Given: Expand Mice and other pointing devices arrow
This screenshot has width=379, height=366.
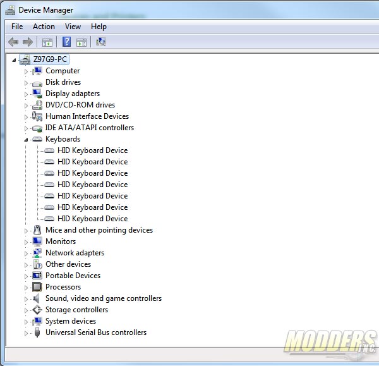Looking at the screenshot, I should [26, 231].
